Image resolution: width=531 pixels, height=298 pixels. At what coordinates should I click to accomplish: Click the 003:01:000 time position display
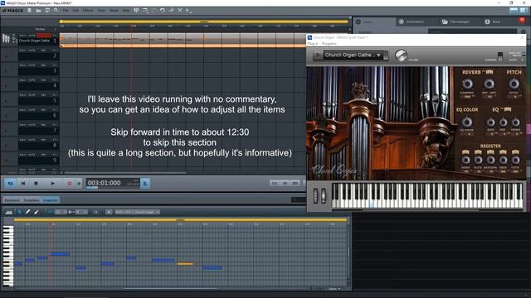(105, 183)
